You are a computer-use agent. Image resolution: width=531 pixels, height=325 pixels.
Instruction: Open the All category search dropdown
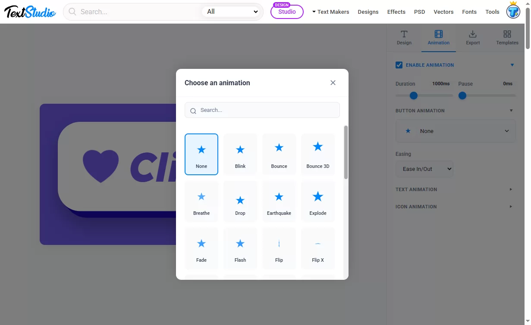(x=232, y=12)
